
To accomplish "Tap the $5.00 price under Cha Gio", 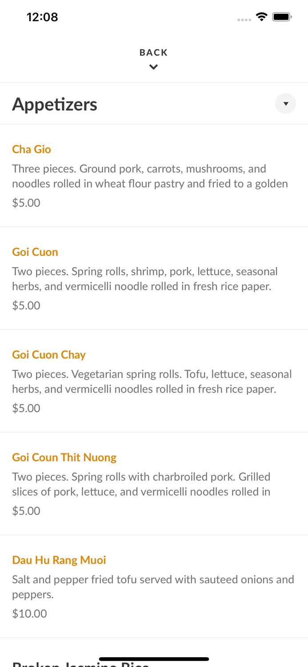I will tap(26, 203).
